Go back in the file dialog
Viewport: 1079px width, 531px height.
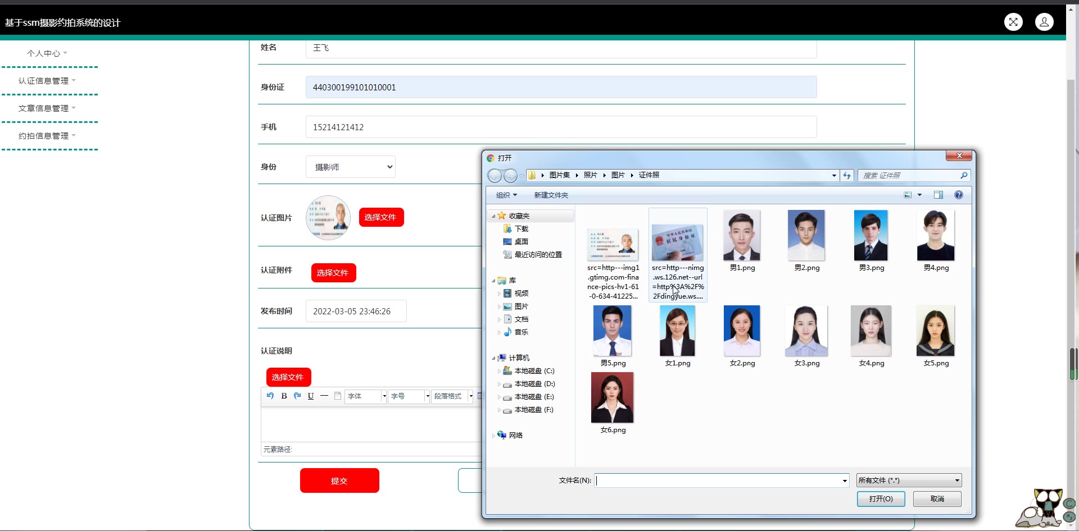495,176
